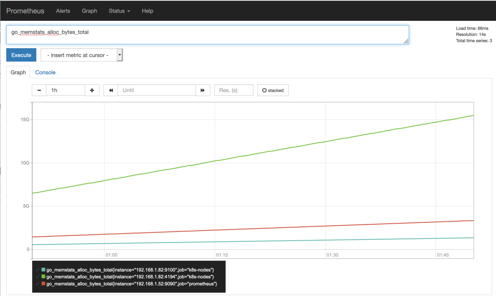The width and height of the screenshot is (496, 296).
Task: Click the 01:45 x-axis time label
Action: [443, 255]
